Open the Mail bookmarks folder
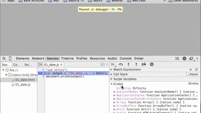 point(54,1)
